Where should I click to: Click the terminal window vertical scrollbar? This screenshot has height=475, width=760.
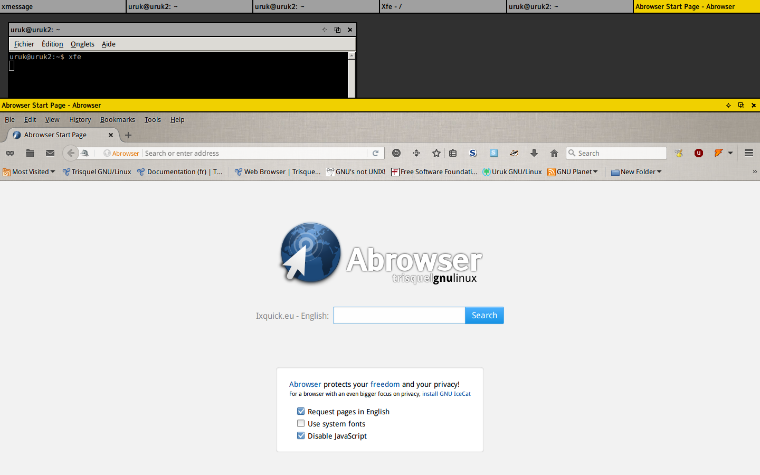[x=352, y=75]
